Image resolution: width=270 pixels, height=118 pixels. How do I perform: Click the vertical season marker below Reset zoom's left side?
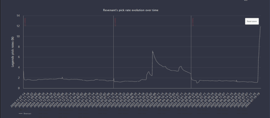(191, 53)
